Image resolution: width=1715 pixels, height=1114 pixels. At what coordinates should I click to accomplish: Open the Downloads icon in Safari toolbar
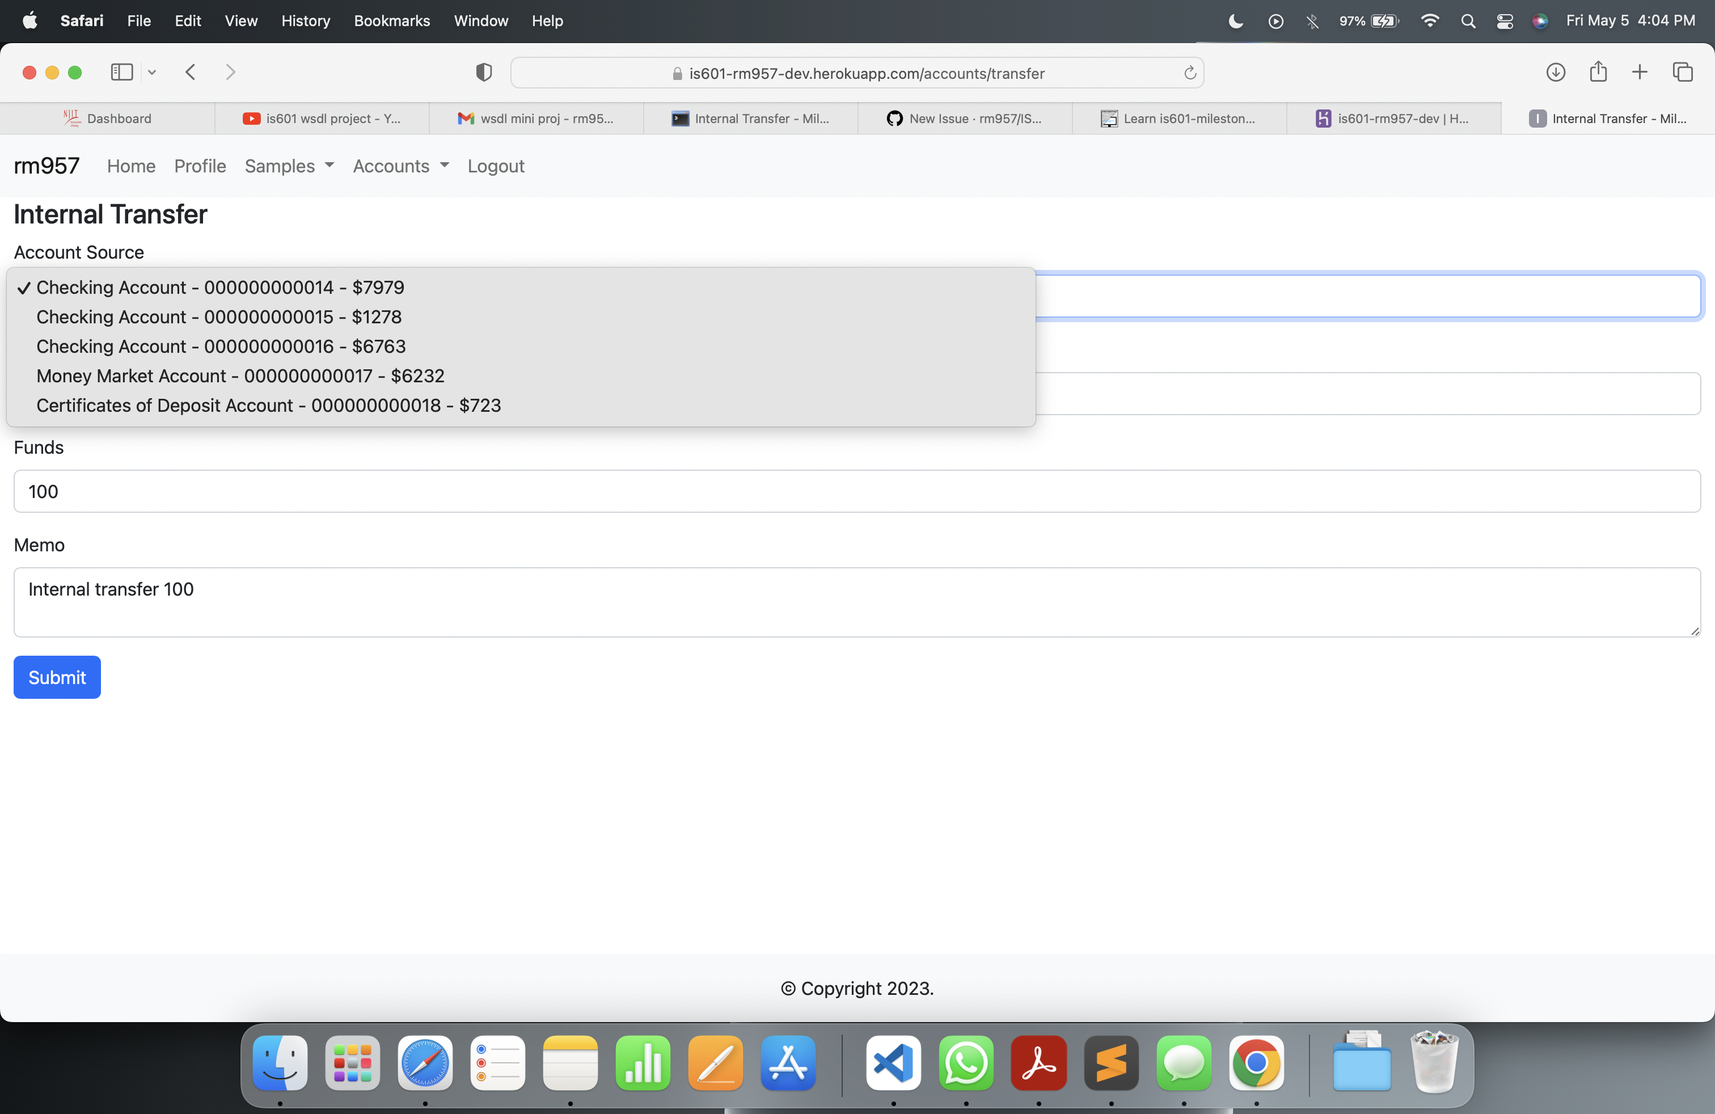1556,72
